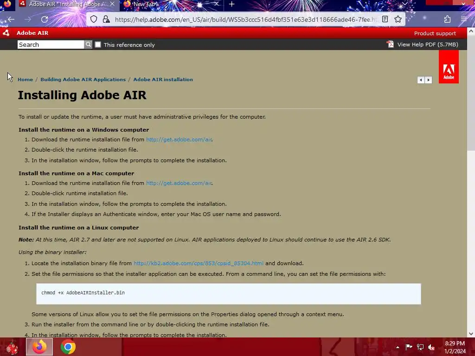Open Adobe AIR installation breadcrumb
The height and width of the screenshot is (356, 475).
163,79
